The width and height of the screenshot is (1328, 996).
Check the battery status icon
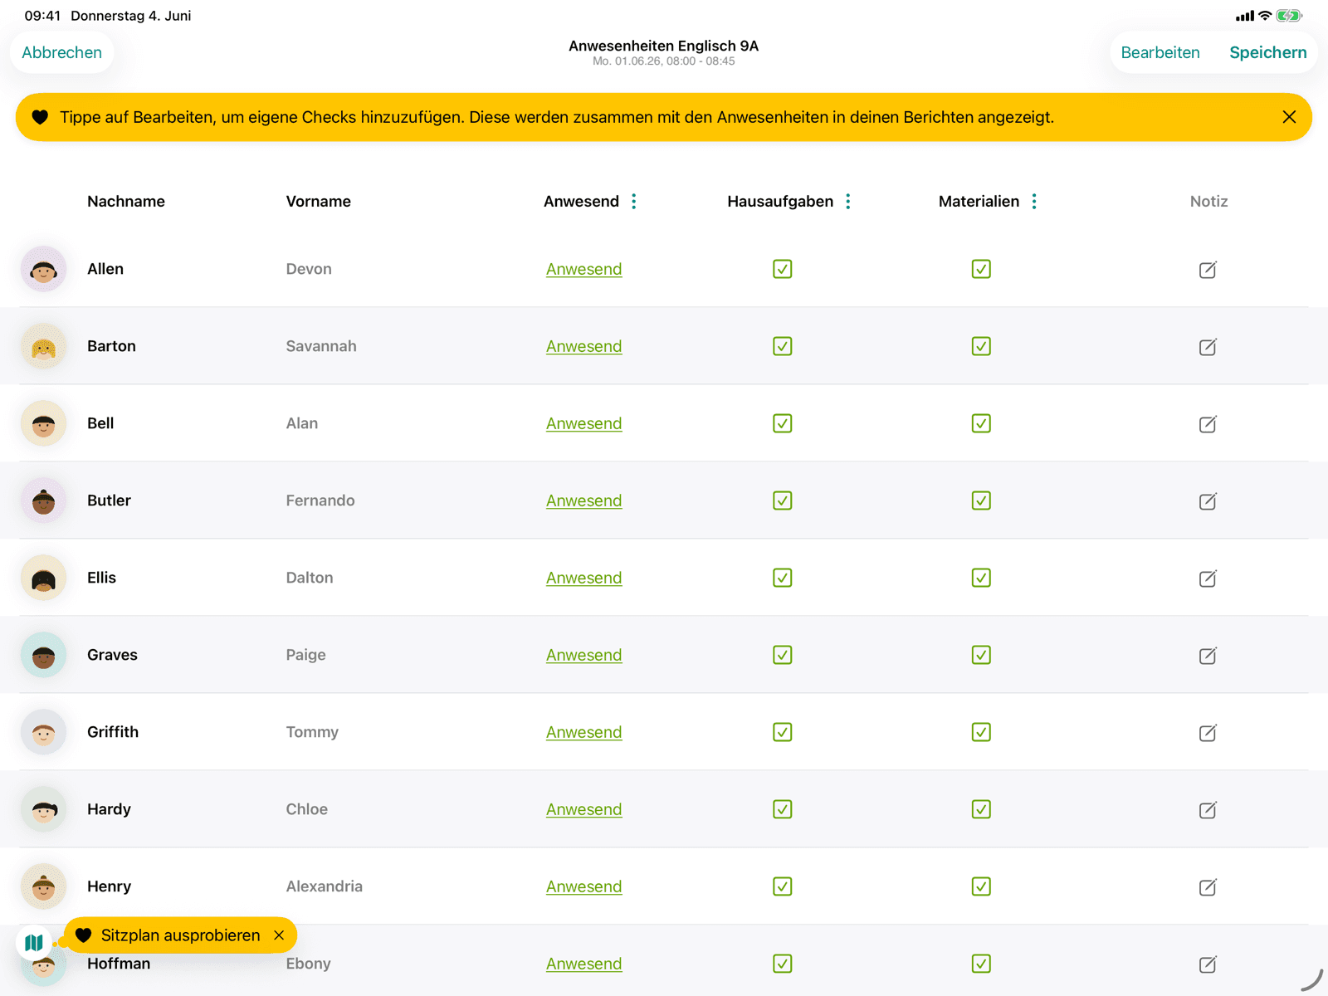click(1290, 15)
